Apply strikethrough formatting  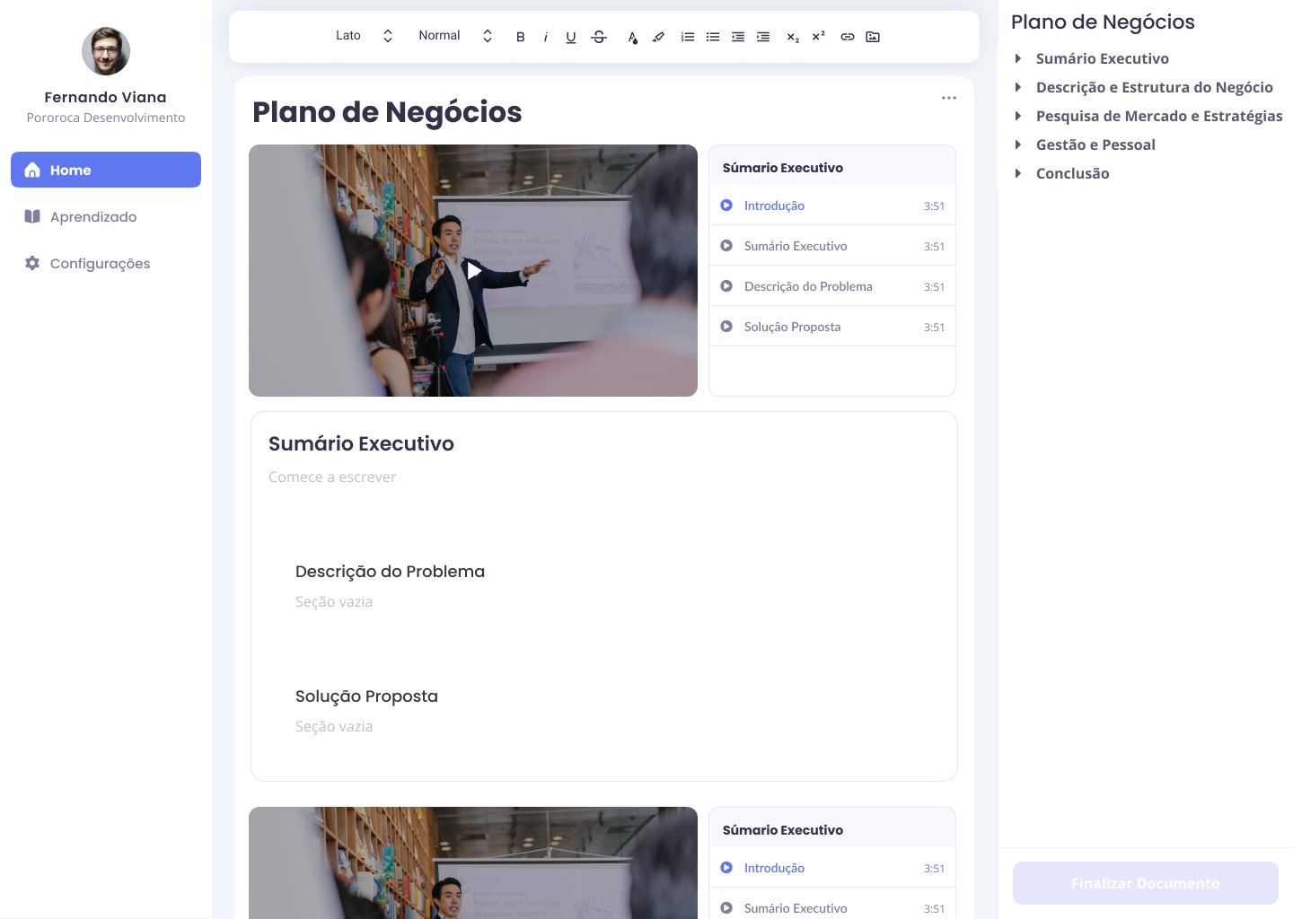tap(599, 37)
